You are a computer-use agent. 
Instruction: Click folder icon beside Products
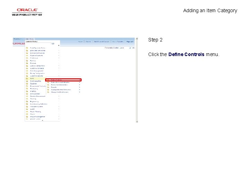[x=27, y=63]
